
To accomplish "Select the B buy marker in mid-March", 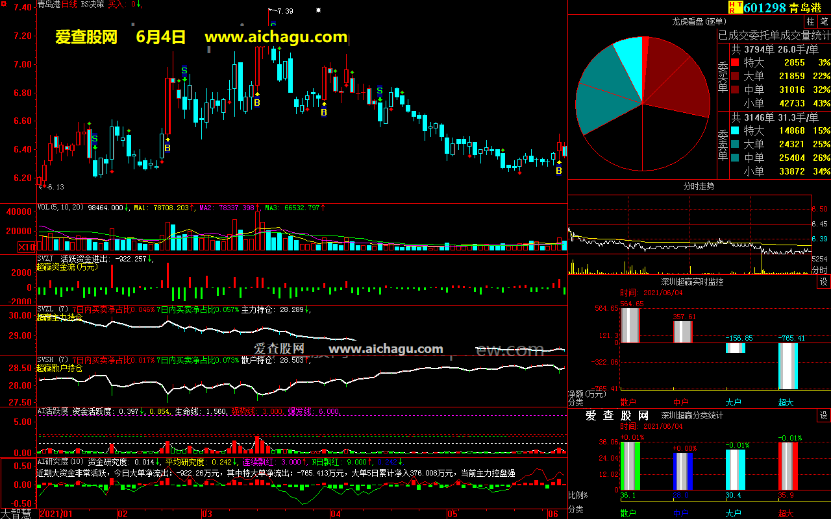I will pos(257,103).
